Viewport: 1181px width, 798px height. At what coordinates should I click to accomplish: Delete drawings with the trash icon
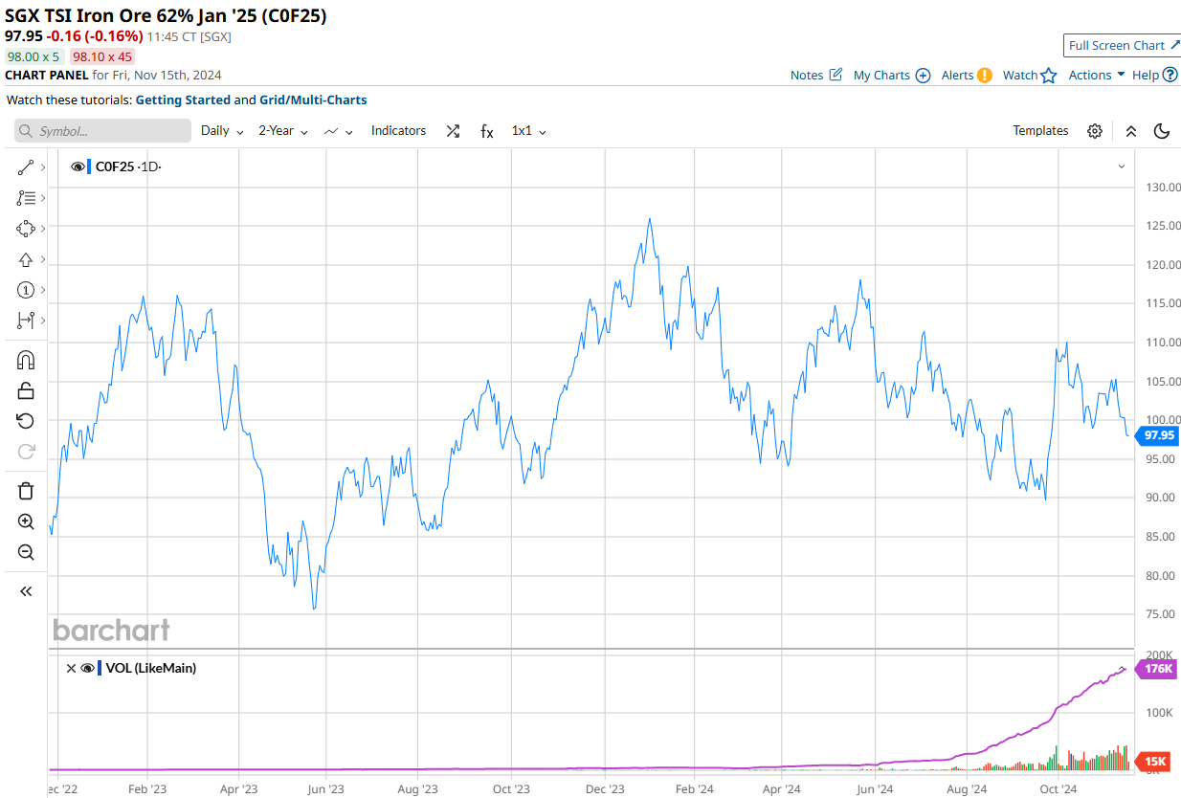(x=26, y=491)
